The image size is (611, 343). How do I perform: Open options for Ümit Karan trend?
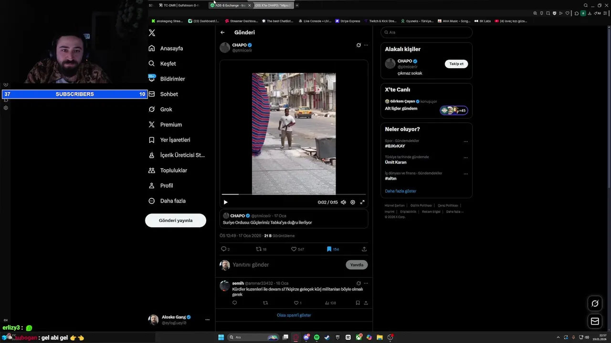466,158
